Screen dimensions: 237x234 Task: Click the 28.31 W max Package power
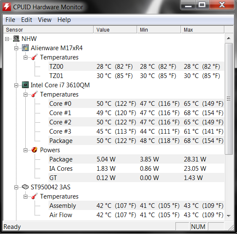pyautogui.click(x=195, y=159)
